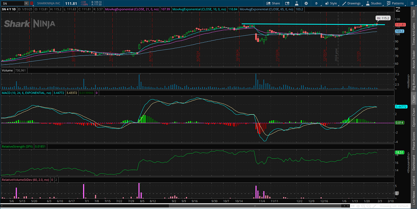Image resolution: width=417 pixels, height=209 pixels.
Task: Open the Studies menu
Action: (x=373, y=3)
